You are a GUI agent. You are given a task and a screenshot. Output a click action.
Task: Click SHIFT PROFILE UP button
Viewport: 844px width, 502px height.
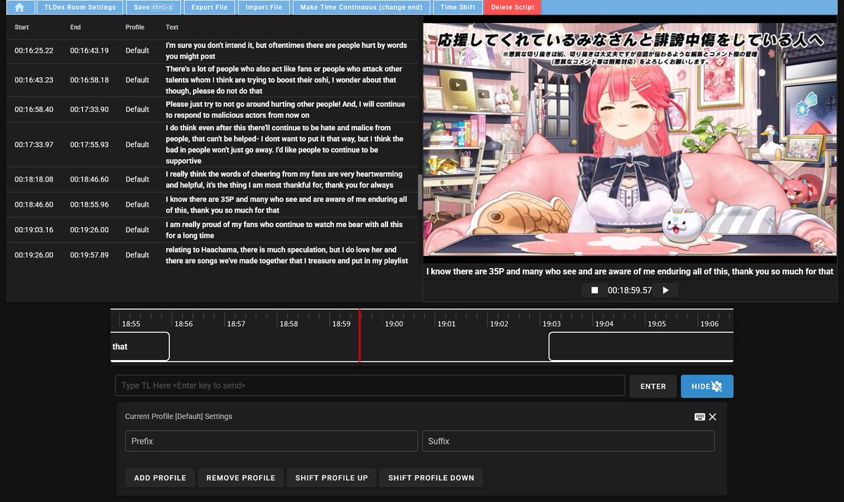(x=331, y=478)
